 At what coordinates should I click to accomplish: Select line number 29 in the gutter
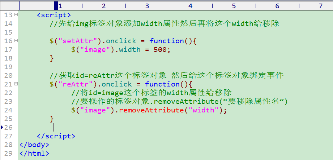pyautogui.click(x=8, y=153)
